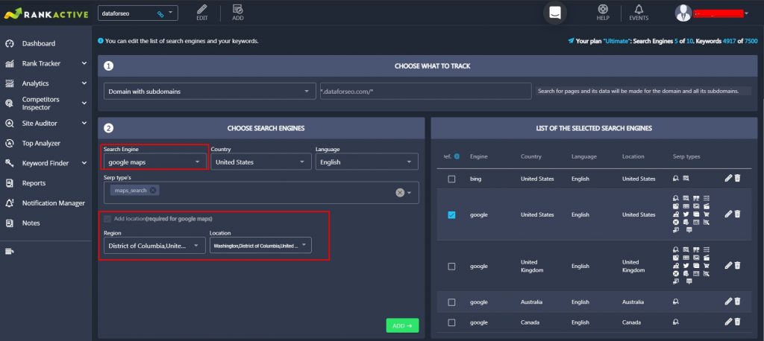Delete the bing United States engine
Image resolution: width=764 pixels, height=341 pixels.
[x=737, y=179]
